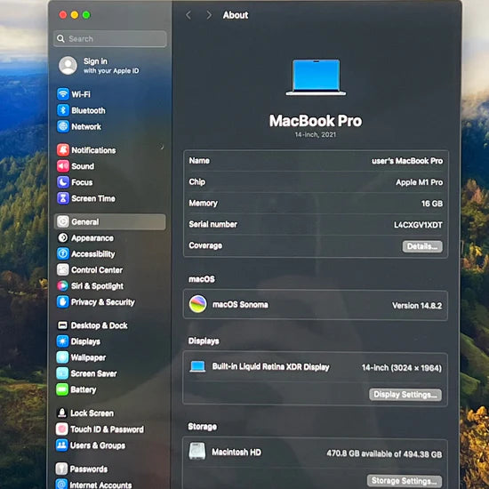Viewport: 489px width, 489px height.
Task: Click the 14-inch (3024 × 1964) resolution text
Action: [x=402, y=368]
